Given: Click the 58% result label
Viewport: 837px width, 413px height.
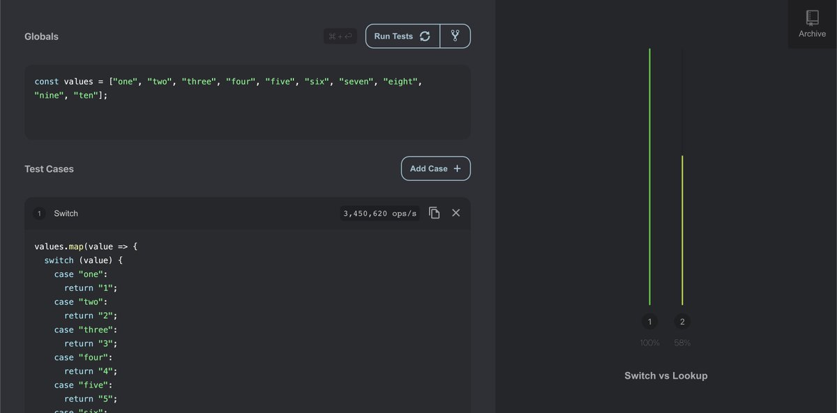Looking at the screenshot, I should [x=682, y=343].
